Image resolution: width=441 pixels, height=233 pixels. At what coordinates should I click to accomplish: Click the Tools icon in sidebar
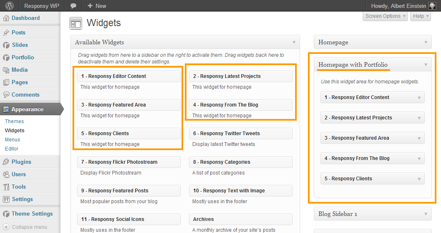(6, 187)
